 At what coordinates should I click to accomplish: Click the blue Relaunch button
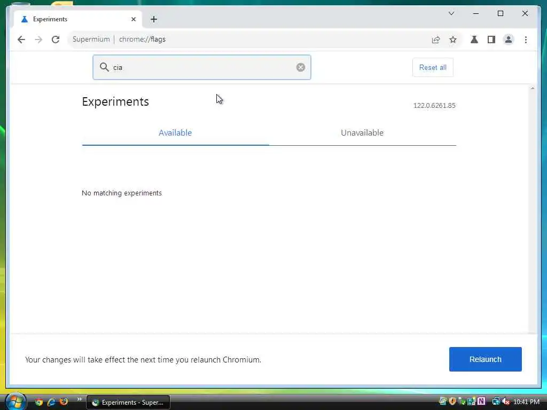click(x=485, y=359)
